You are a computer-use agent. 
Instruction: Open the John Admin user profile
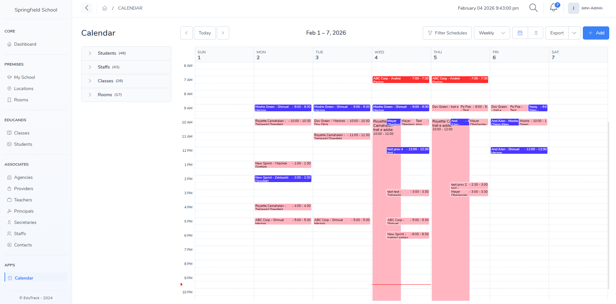(x=586, y=8)
